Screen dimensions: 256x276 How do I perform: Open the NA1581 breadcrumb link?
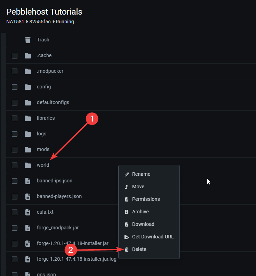[x=15, y=22]
